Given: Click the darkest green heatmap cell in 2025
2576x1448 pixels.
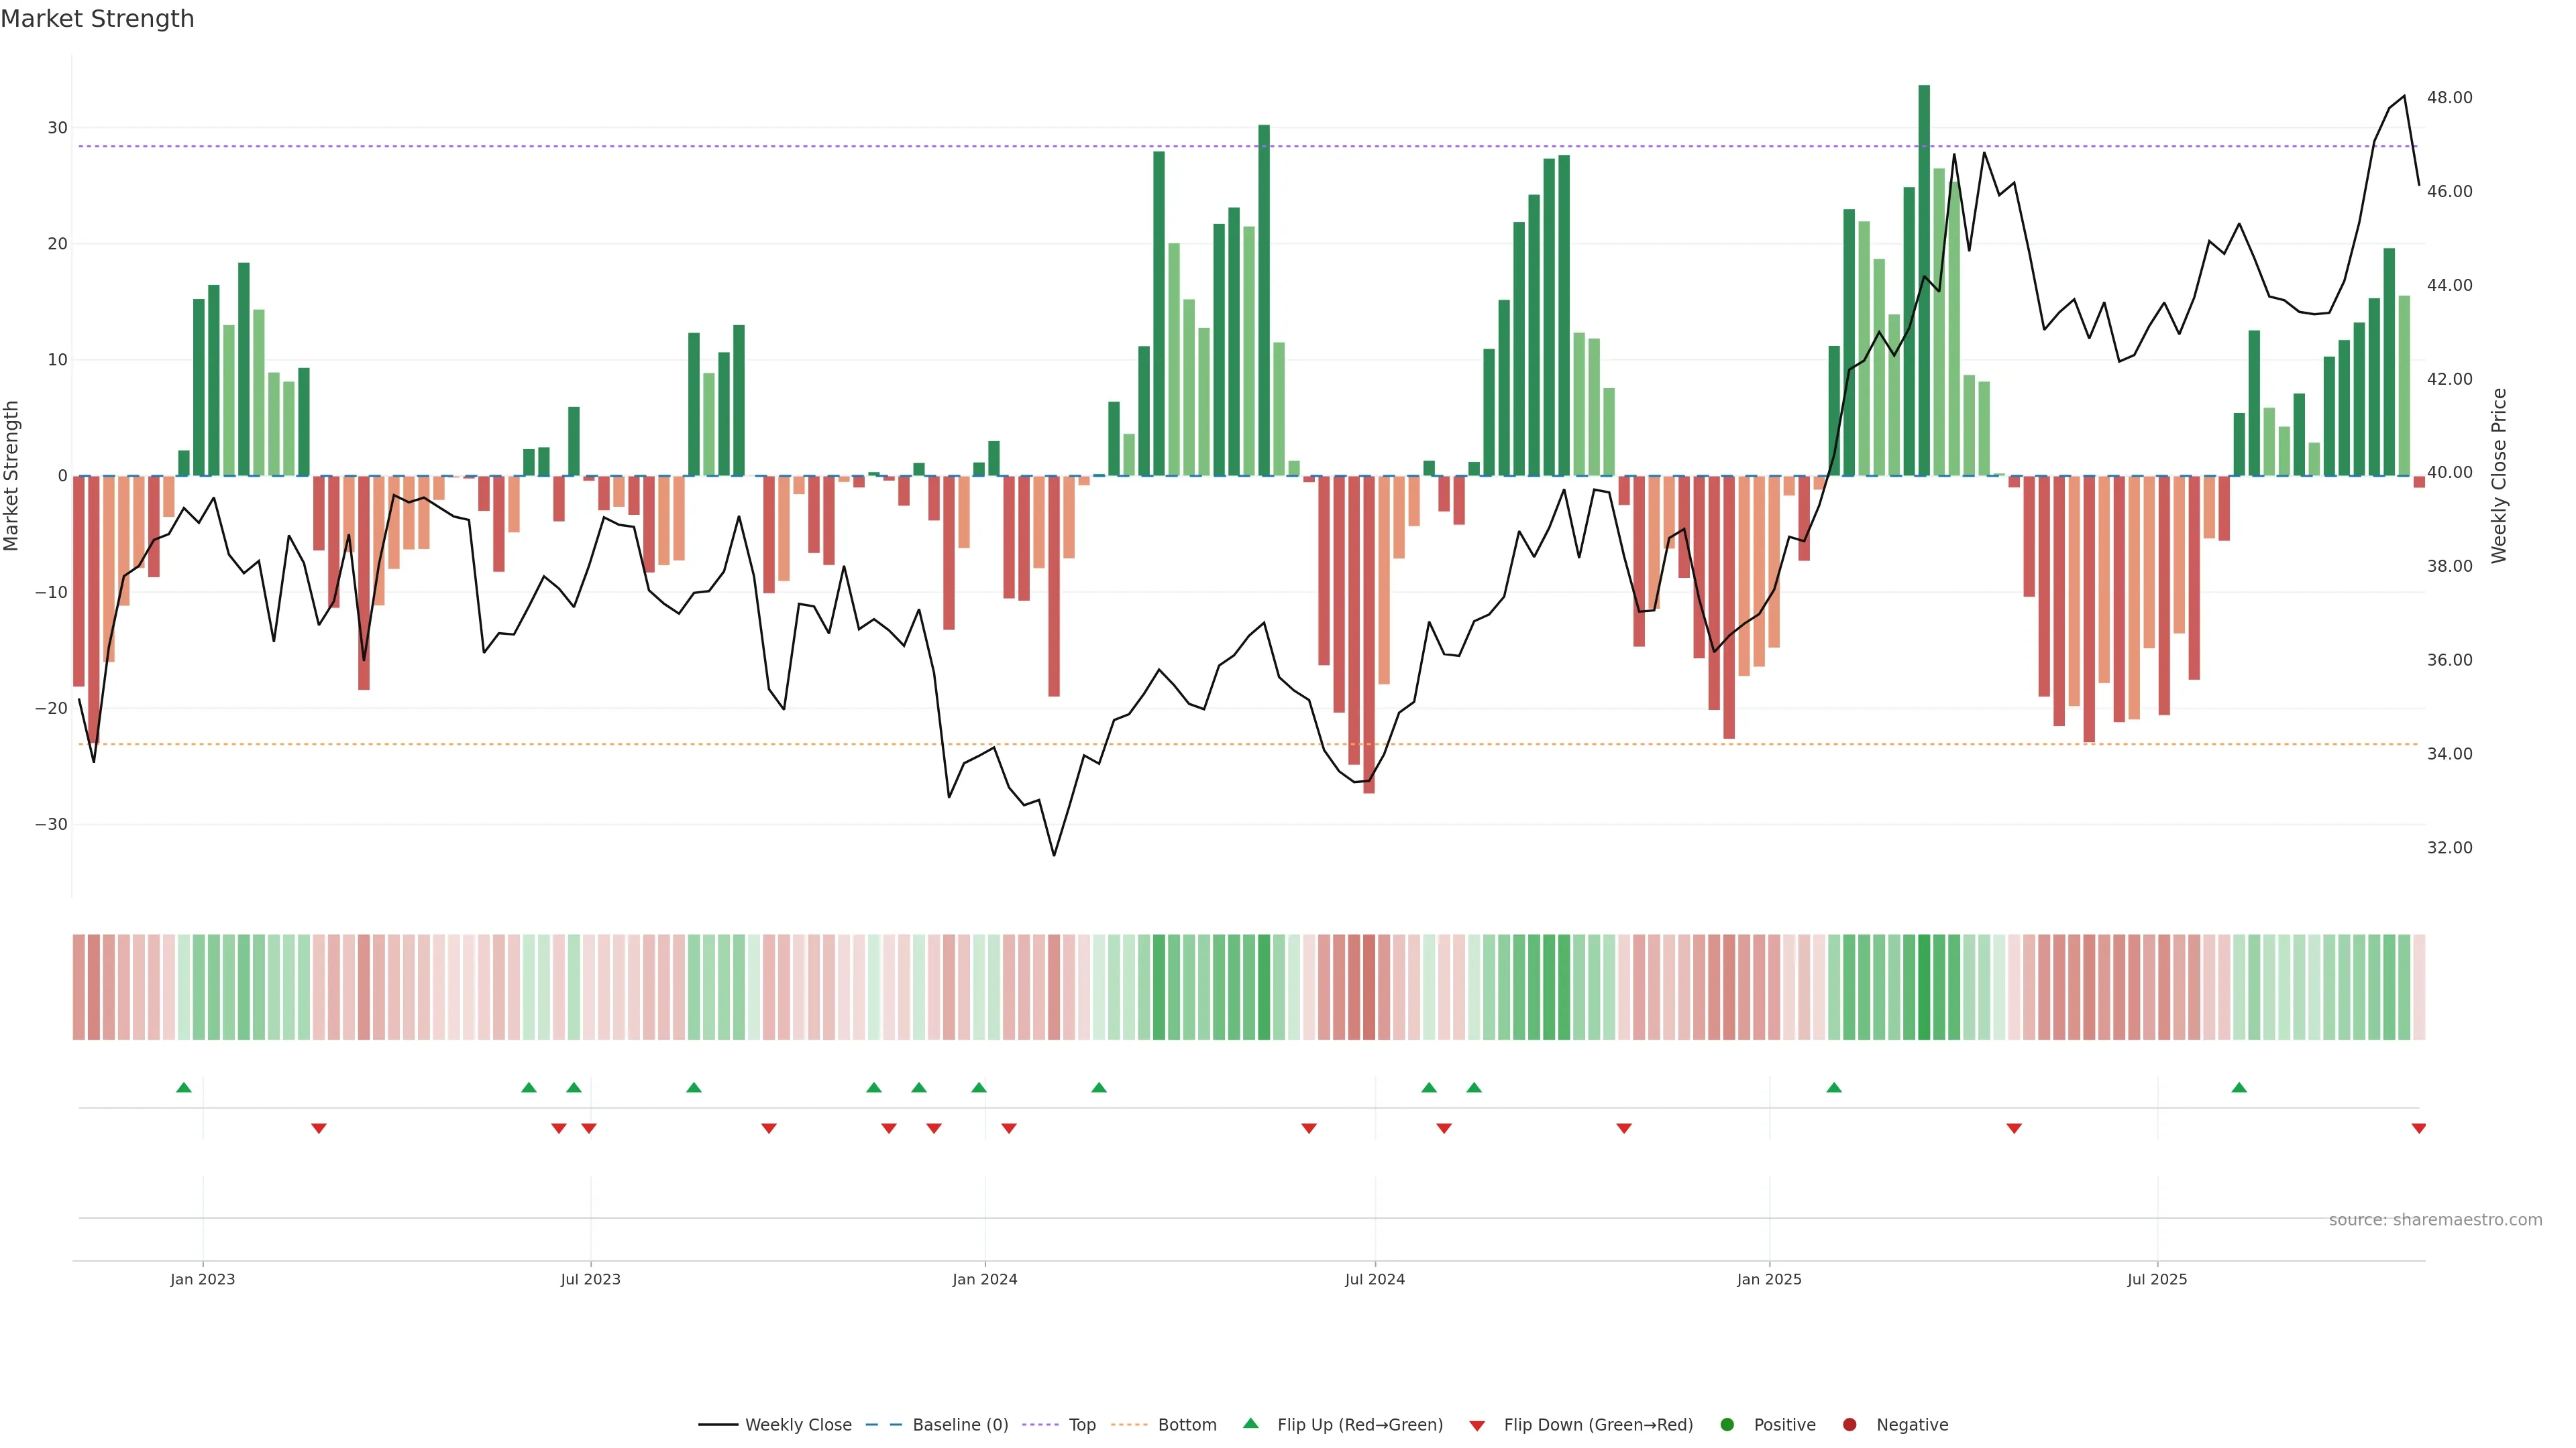Looking at the screenshot, I should tap(1924, 987).
